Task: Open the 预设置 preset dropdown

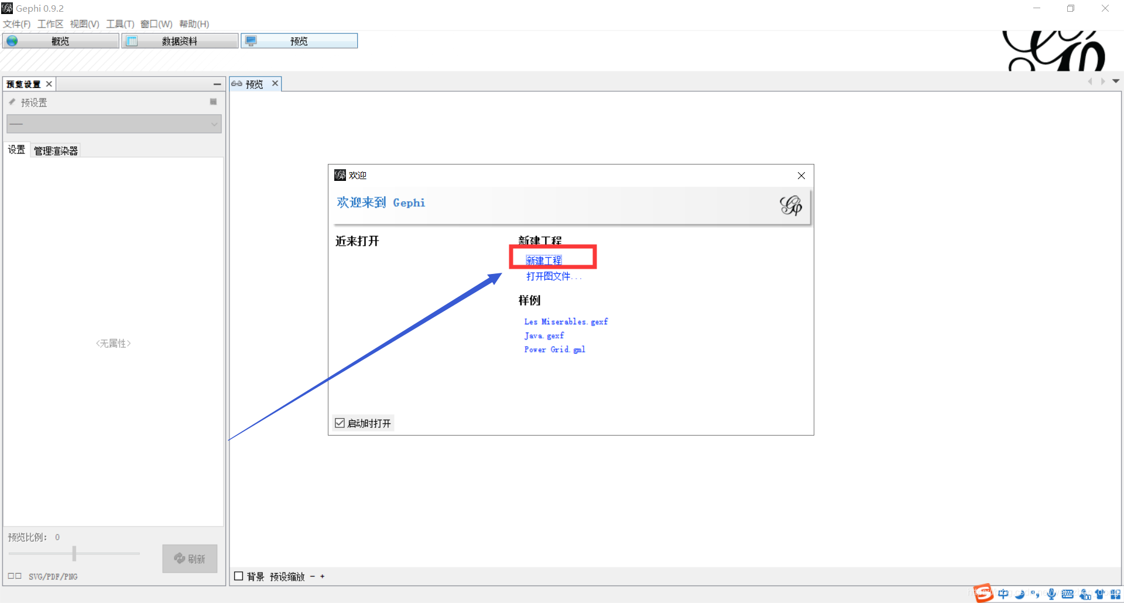Action: point(114,124)
